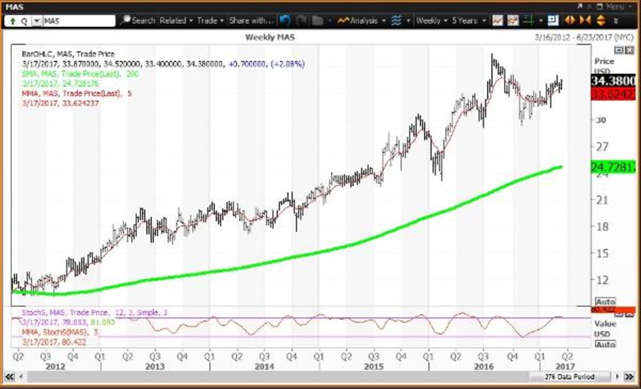Toggle the Auto scale on the stochastic value axis

pos(606,345)
